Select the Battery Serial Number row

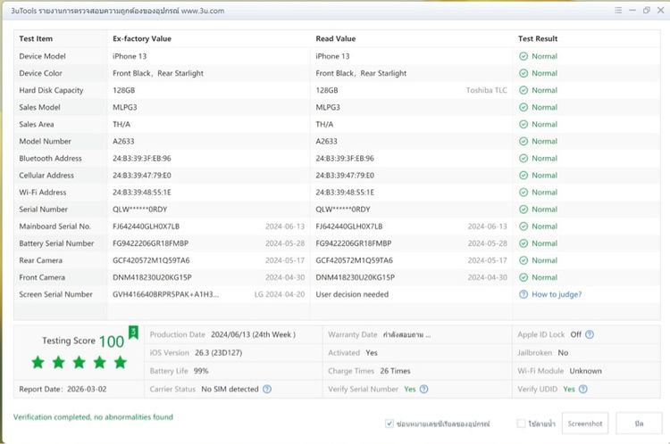(x=56, y=243)
